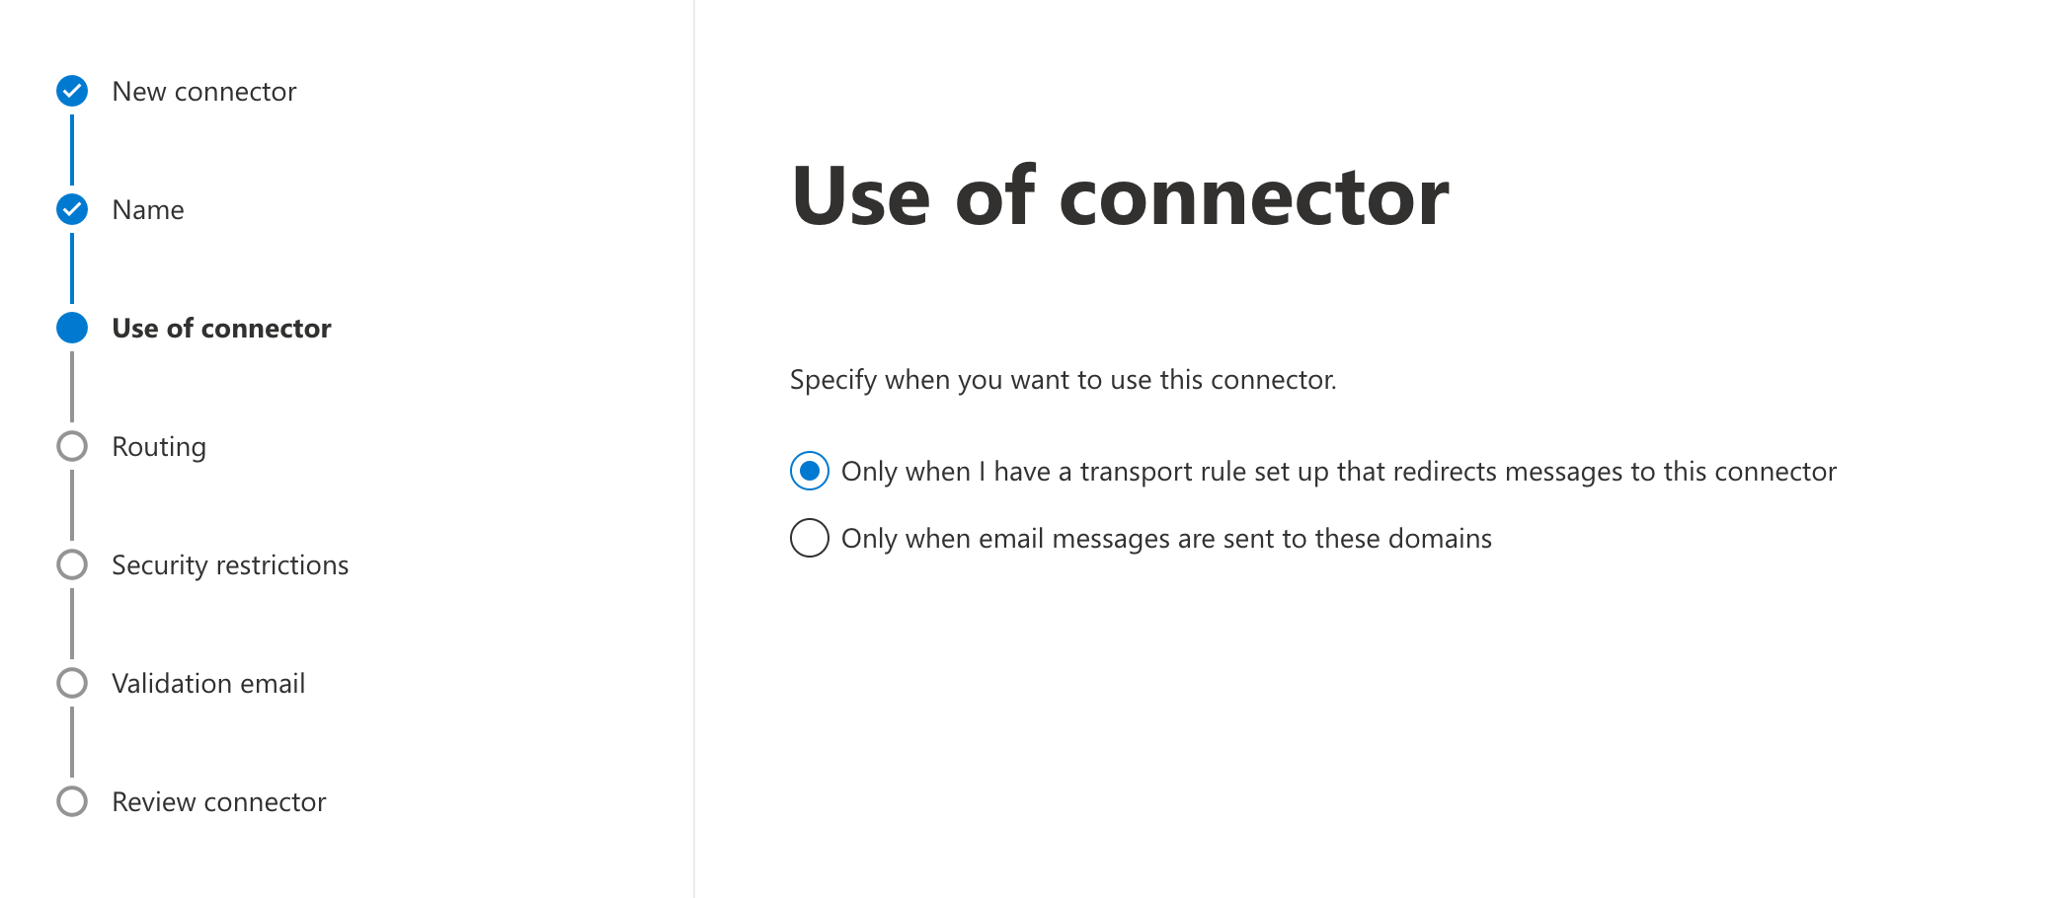This screenshot has height=898, width=2052.
Task: Open the Use of connector step label
Action: [221, 329]
